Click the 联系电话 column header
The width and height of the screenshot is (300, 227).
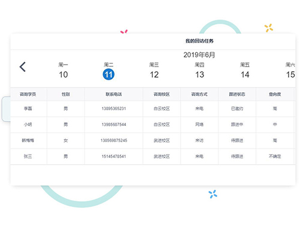(114, 94)
